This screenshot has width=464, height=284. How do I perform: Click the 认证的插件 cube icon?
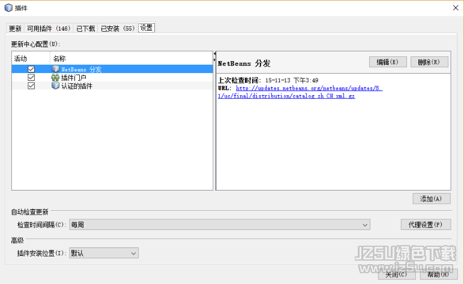[x=55, y=86]
